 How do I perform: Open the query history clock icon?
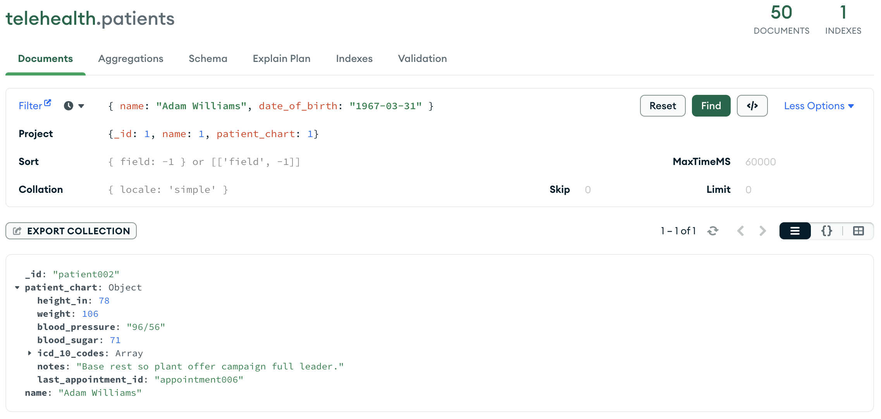[x=69, y=105]
